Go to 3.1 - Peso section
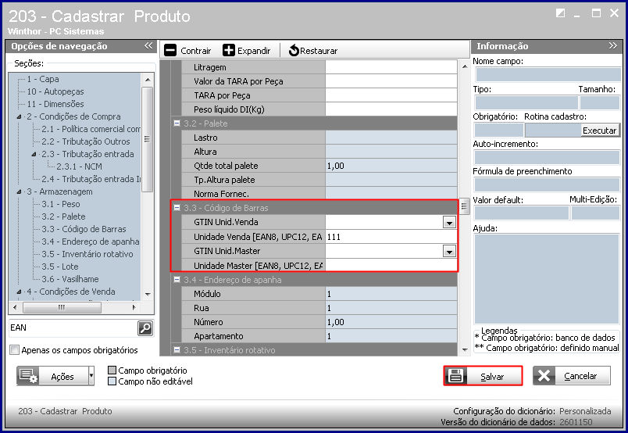628x433 pixels. [60, 204]
